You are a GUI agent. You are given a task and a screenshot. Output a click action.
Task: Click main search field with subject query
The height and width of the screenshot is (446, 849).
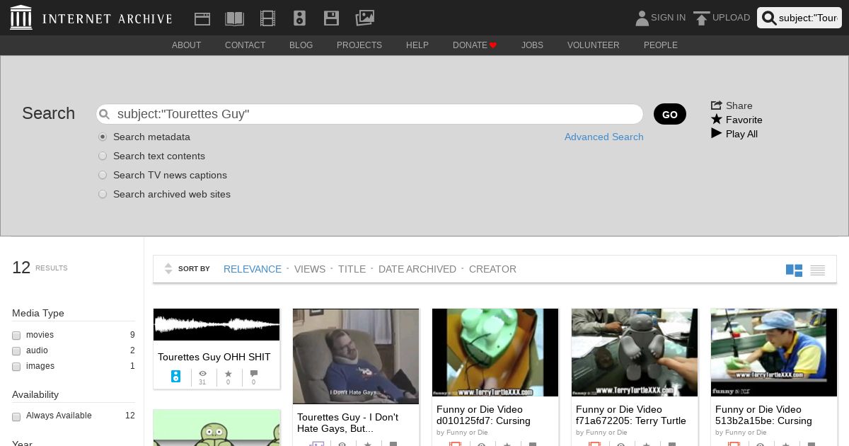[x=369, y=114]
